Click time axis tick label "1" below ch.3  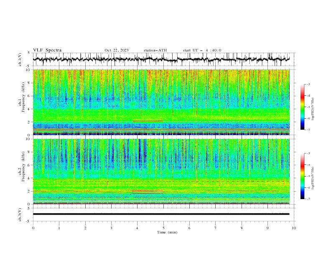pyautogui.click(x=59, y=228)
